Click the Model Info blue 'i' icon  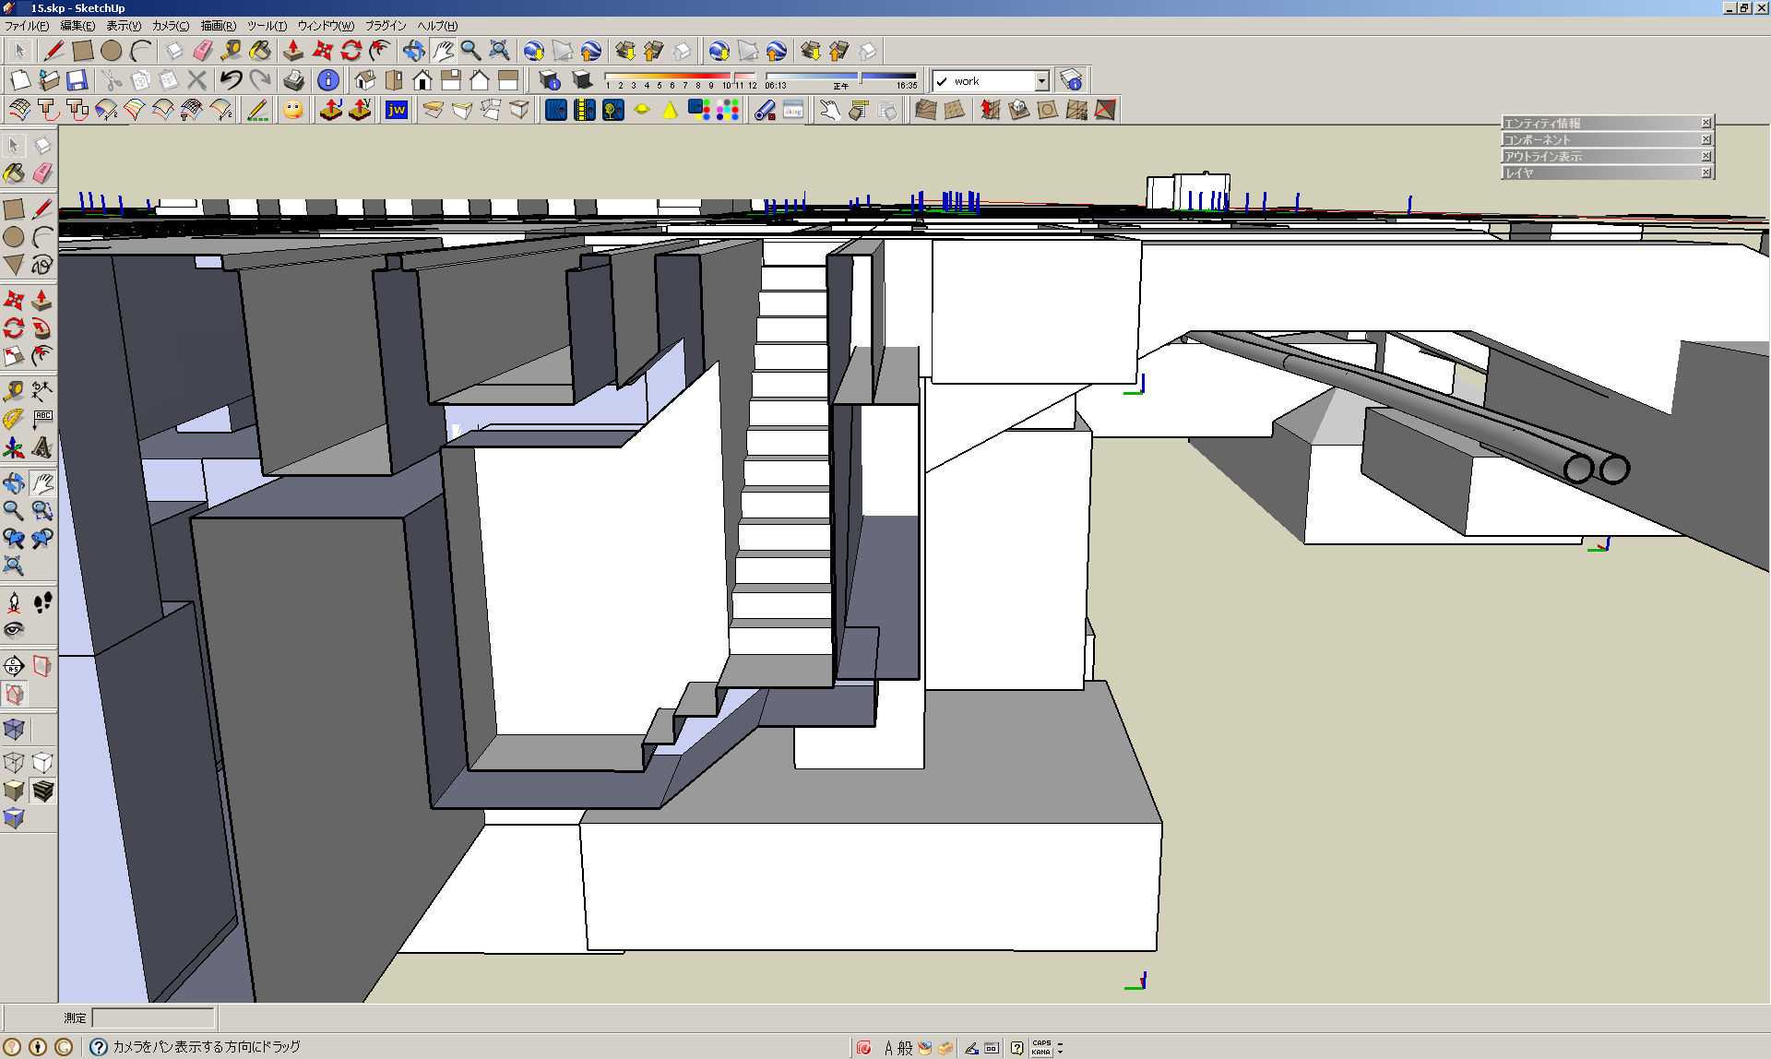click(327, 80)
